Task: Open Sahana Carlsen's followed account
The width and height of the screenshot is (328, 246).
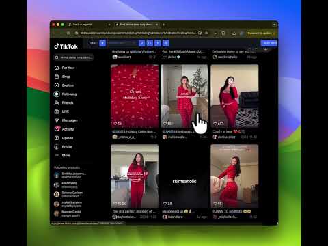Action: (68, 194)
